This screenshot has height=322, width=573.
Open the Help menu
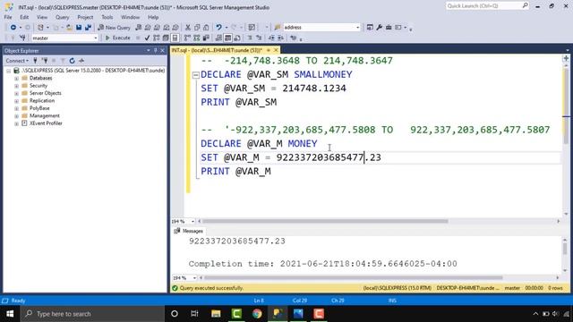click(x=153, y=17)
